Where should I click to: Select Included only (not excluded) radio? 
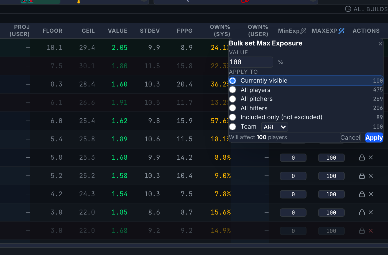(x=233, y=117)
